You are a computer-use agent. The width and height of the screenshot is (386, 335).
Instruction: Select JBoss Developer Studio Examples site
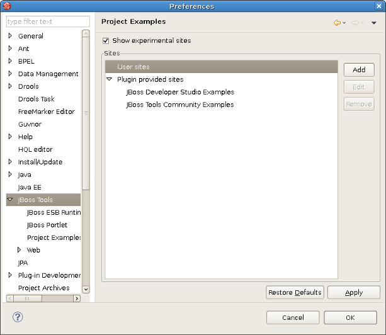179,92
